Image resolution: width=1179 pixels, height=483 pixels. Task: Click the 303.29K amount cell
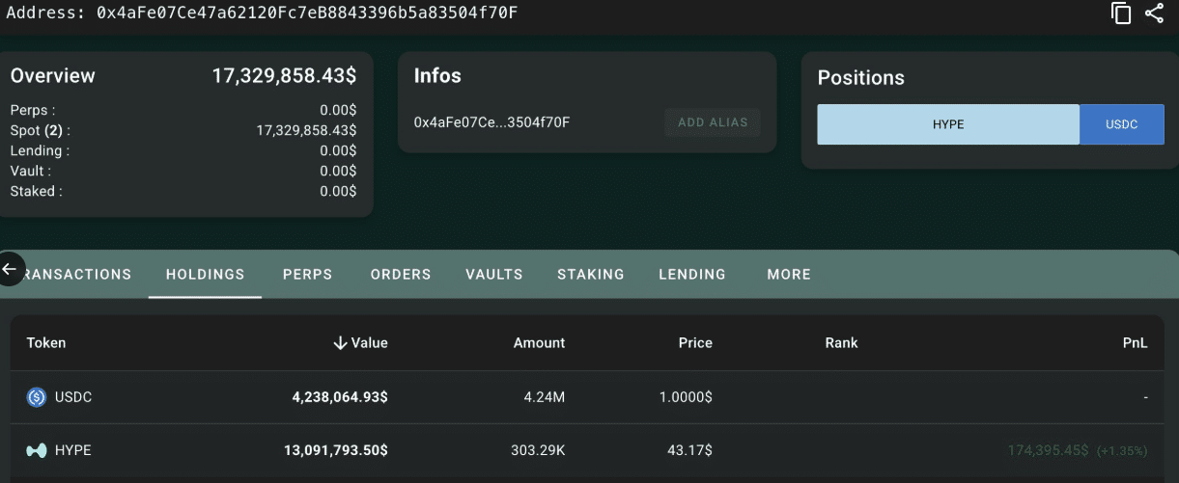[x=538, y=450]
